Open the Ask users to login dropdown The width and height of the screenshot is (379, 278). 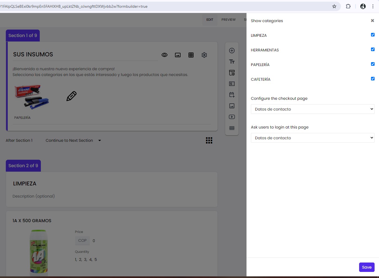pyautogui.click(x=312, y=138)
